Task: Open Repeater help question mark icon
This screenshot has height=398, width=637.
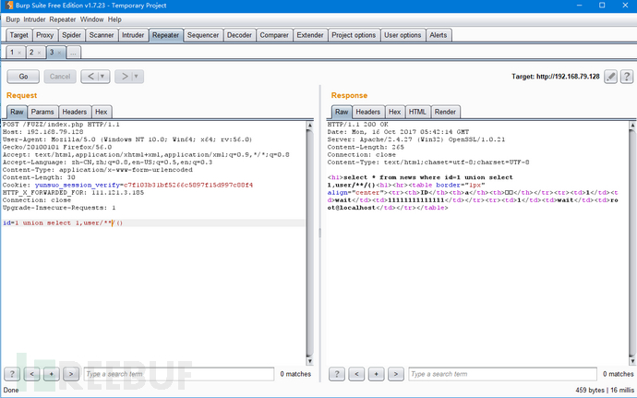Action: (x=627, y=77)
